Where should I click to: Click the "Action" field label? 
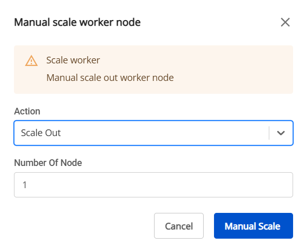tap(27, 111)
